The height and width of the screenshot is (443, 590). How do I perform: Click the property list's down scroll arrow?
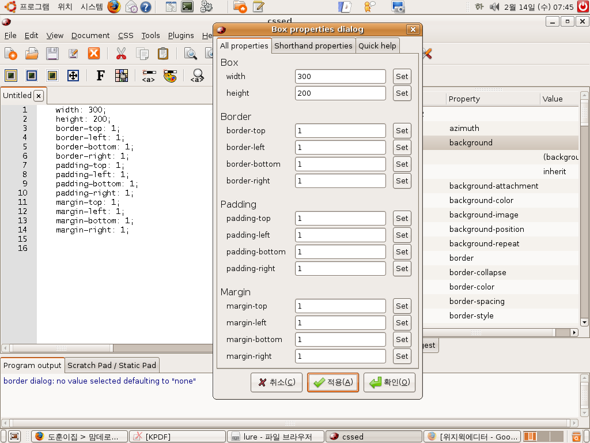tap(584, 322)
